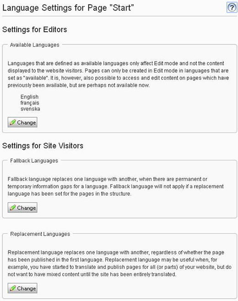Click the Fallback language explanation text
238x301 pixels.
(x=116, y=186)
